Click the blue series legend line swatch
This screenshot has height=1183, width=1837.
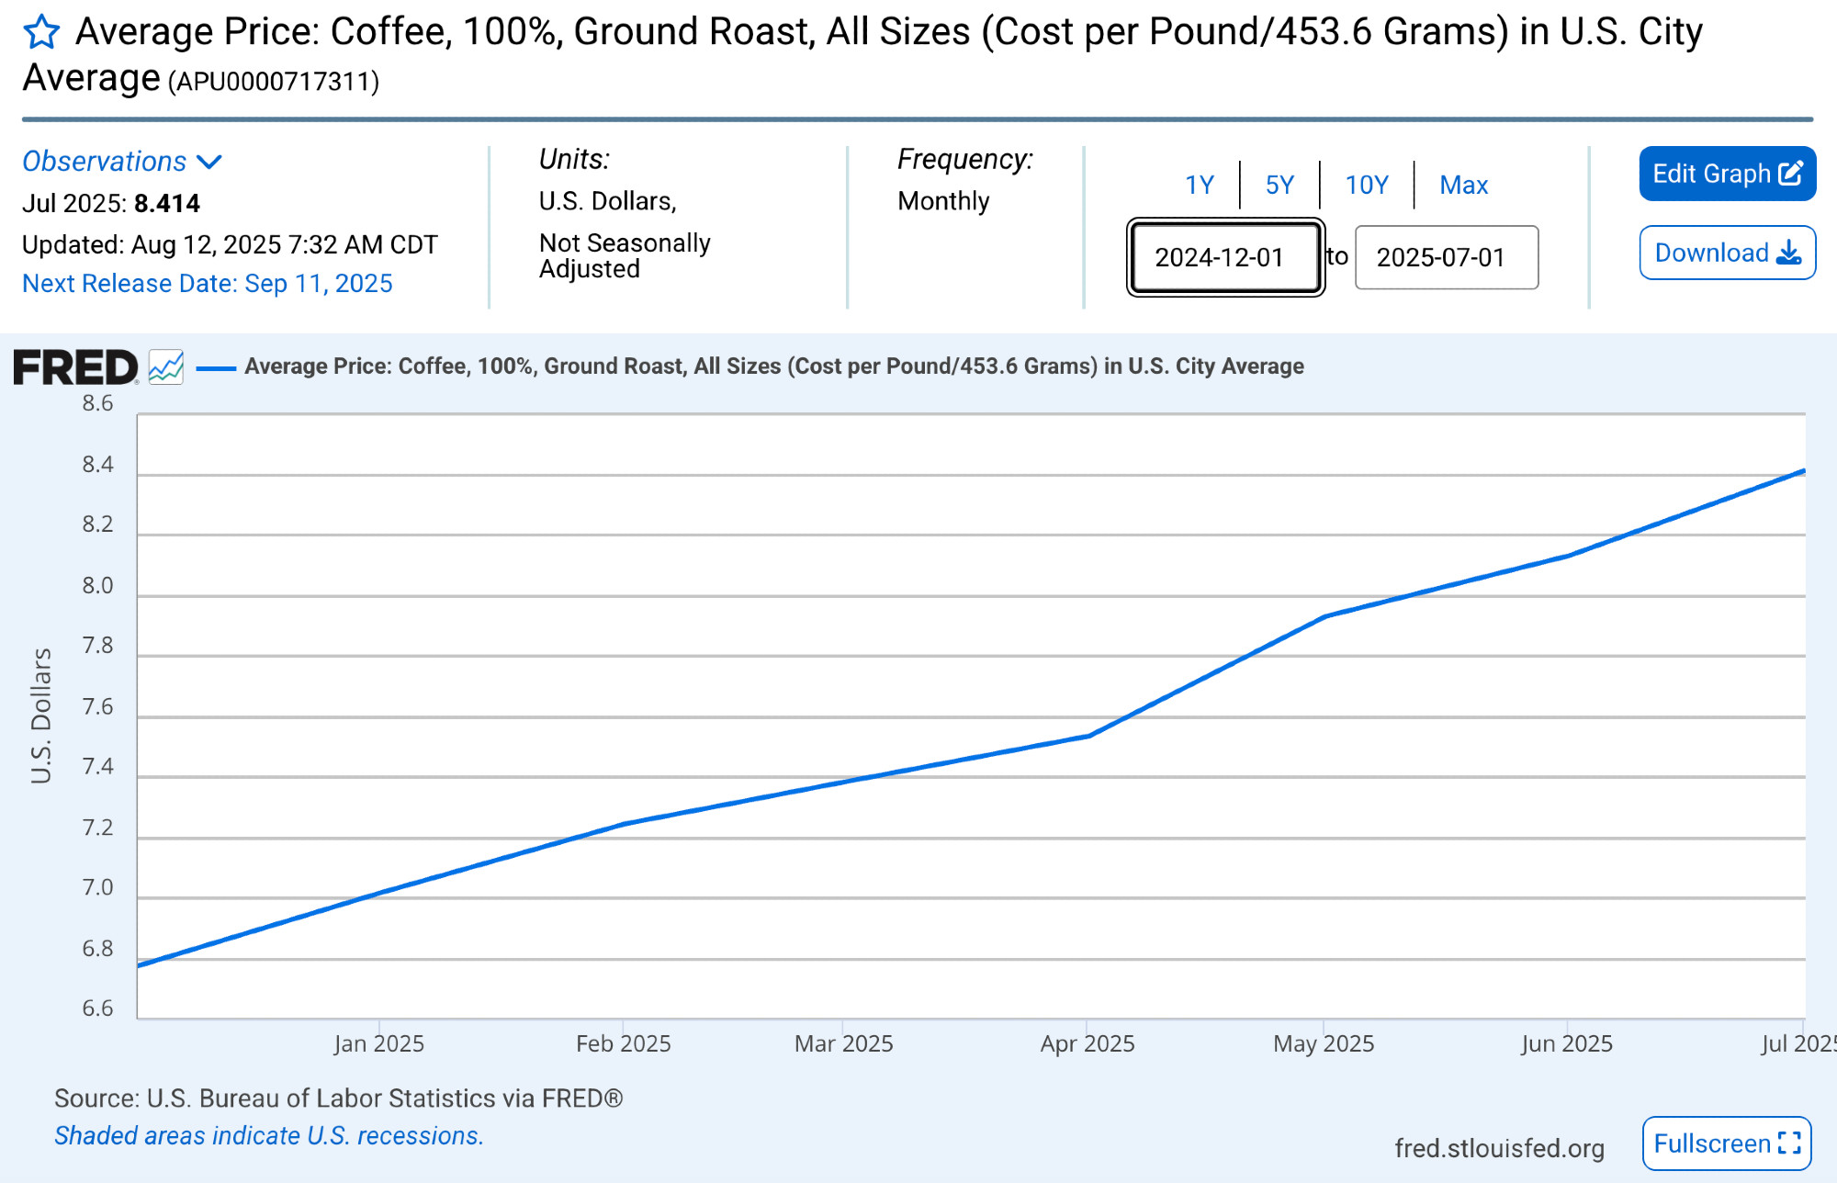coord(217,368)
